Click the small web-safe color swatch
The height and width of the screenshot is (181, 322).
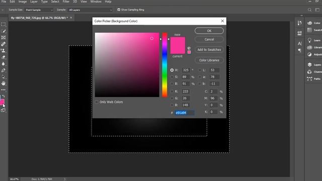click(x=189, y=52)
